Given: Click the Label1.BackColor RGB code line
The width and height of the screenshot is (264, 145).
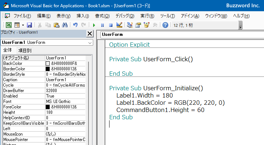Looking at the screenshot, I should [x=170, y=103].
